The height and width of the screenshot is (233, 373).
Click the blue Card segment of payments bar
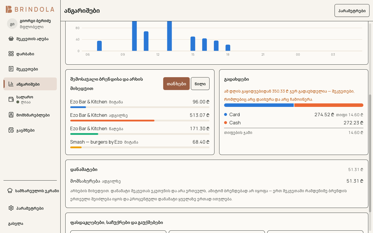tap(259, 105)
